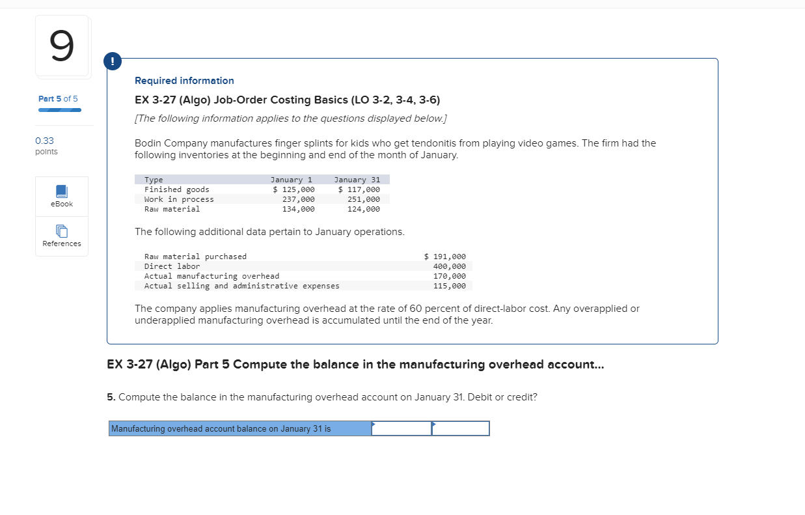805x515 pixels.
Task: Collapse the EX 3-27 problem description box
Action: pos(413,199)
